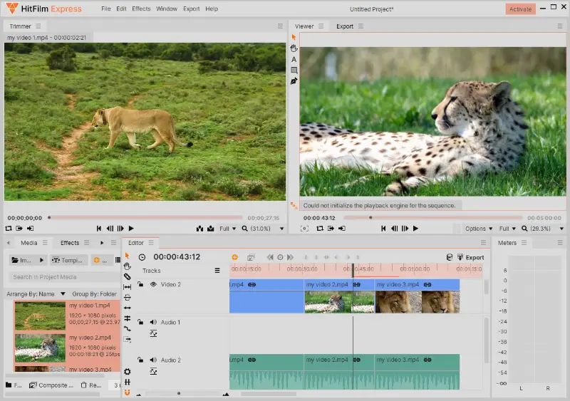570x401 pixels.
Task: Set the out point in the Viewer
Action: (x=342, y=229)
